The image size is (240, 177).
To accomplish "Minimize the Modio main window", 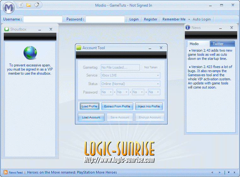I will (210, 6).
